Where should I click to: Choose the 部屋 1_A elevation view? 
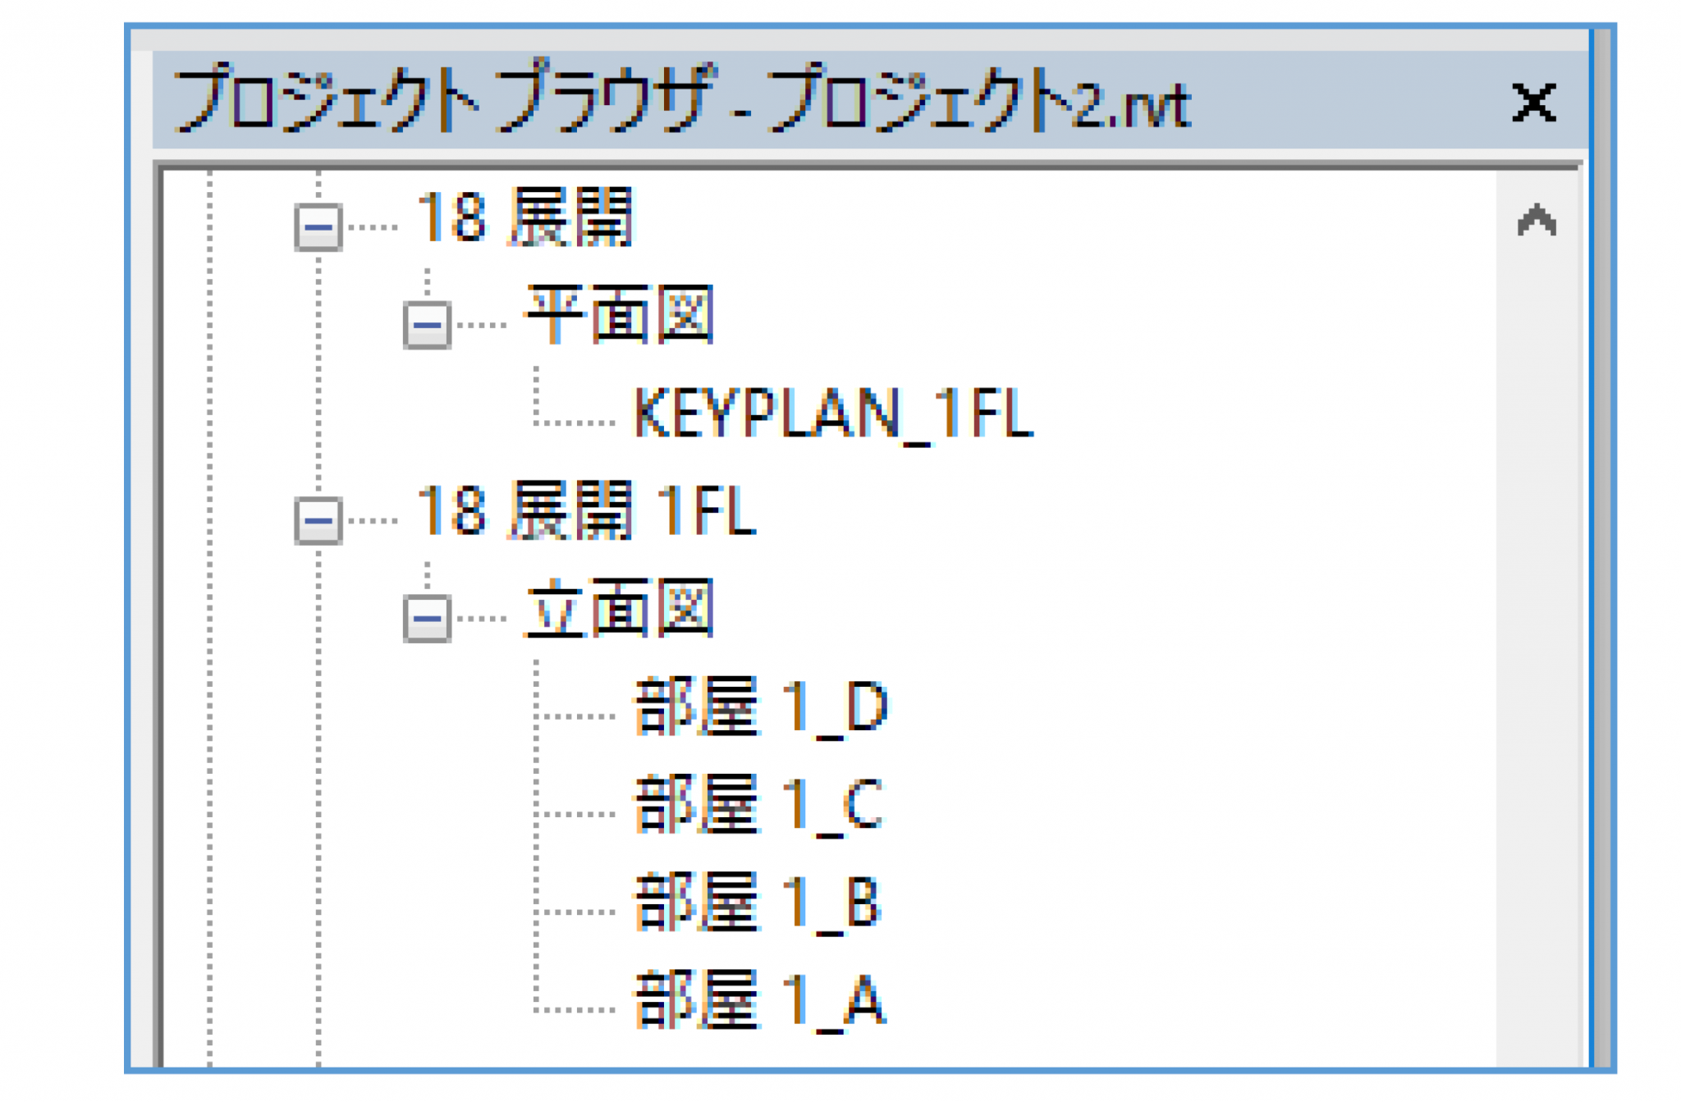(761, 1000)
